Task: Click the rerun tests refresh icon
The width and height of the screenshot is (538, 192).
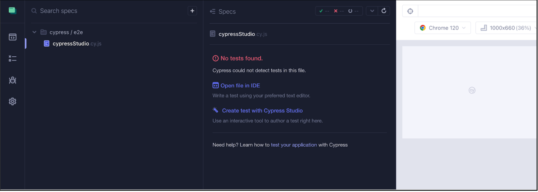Action: 384,11
